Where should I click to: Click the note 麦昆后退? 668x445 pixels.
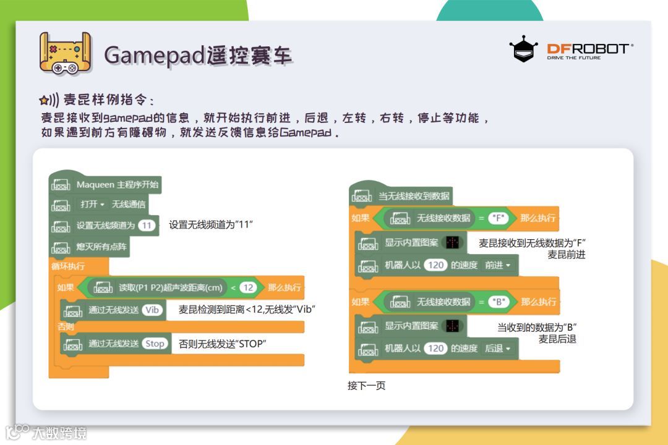(557, 339)
